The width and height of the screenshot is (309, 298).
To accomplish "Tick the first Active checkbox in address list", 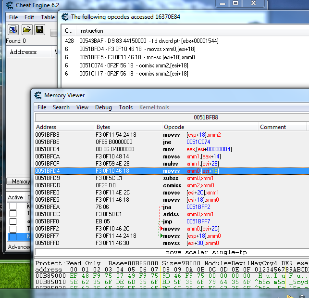I will coord(13,206).
